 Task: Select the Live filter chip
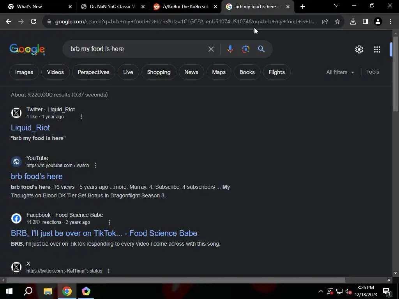pyautogui.click(x=128, y=72)
